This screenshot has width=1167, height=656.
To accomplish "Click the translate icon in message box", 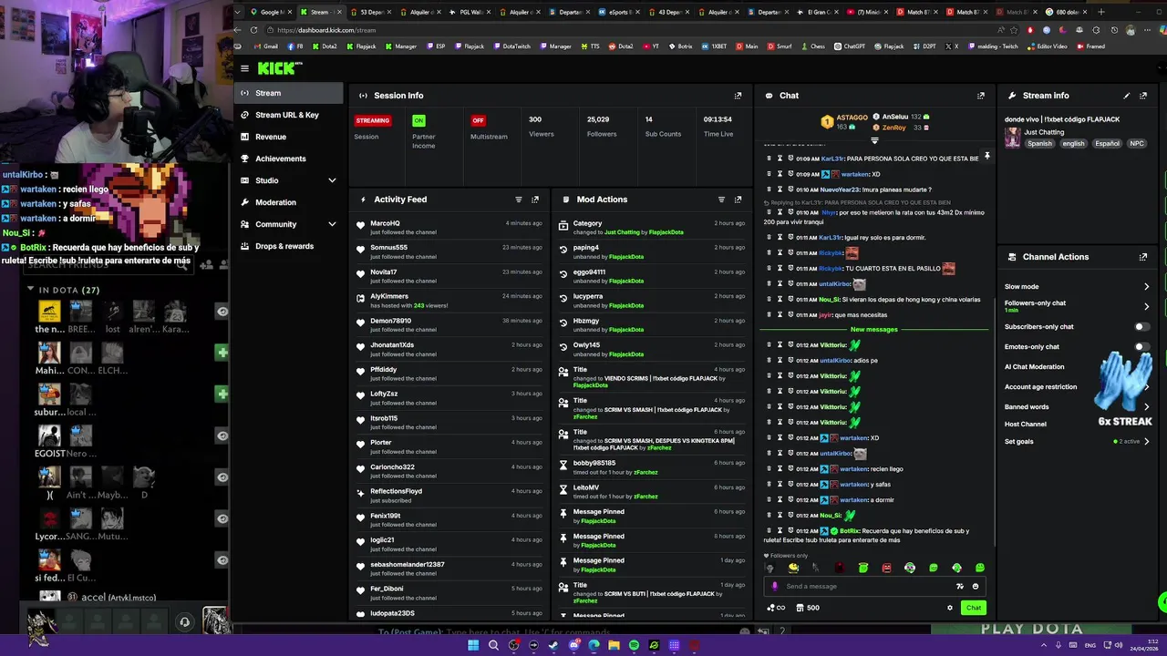I will point(960,587).
